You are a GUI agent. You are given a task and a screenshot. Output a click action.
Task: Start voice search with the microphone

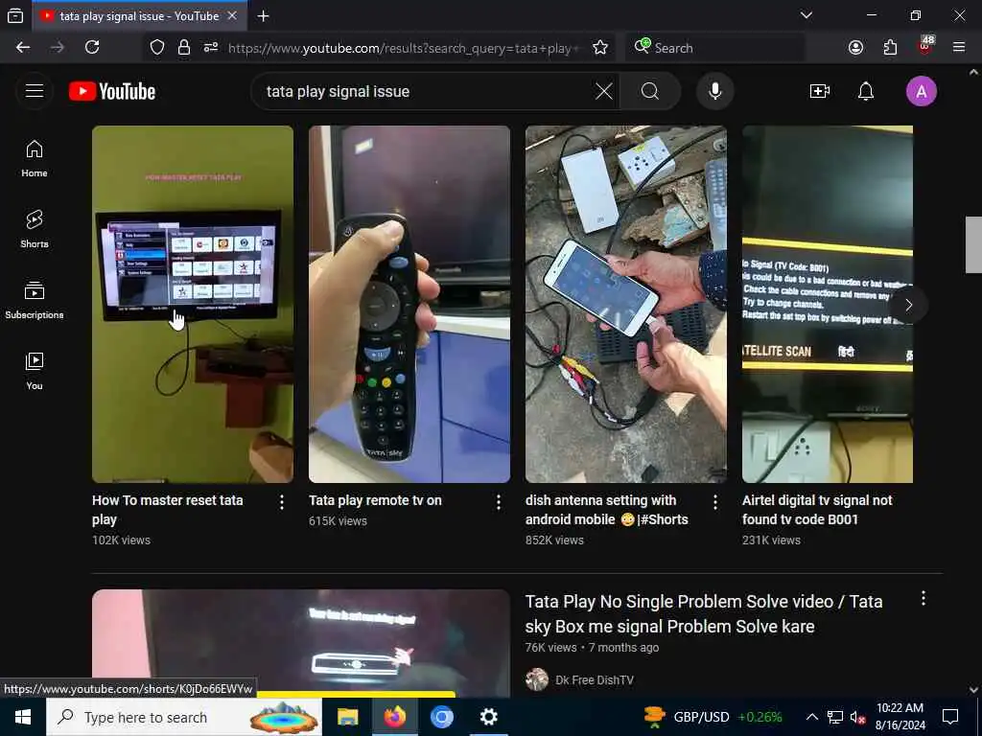(x=714, y=91)
